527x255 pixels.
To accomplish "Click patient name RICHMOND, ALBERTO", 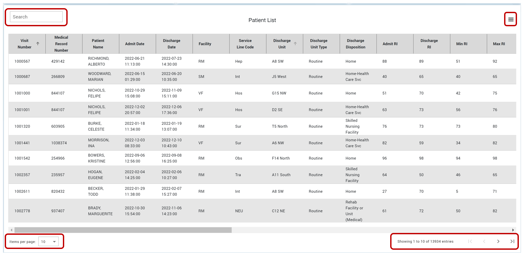I will [99, 61].
